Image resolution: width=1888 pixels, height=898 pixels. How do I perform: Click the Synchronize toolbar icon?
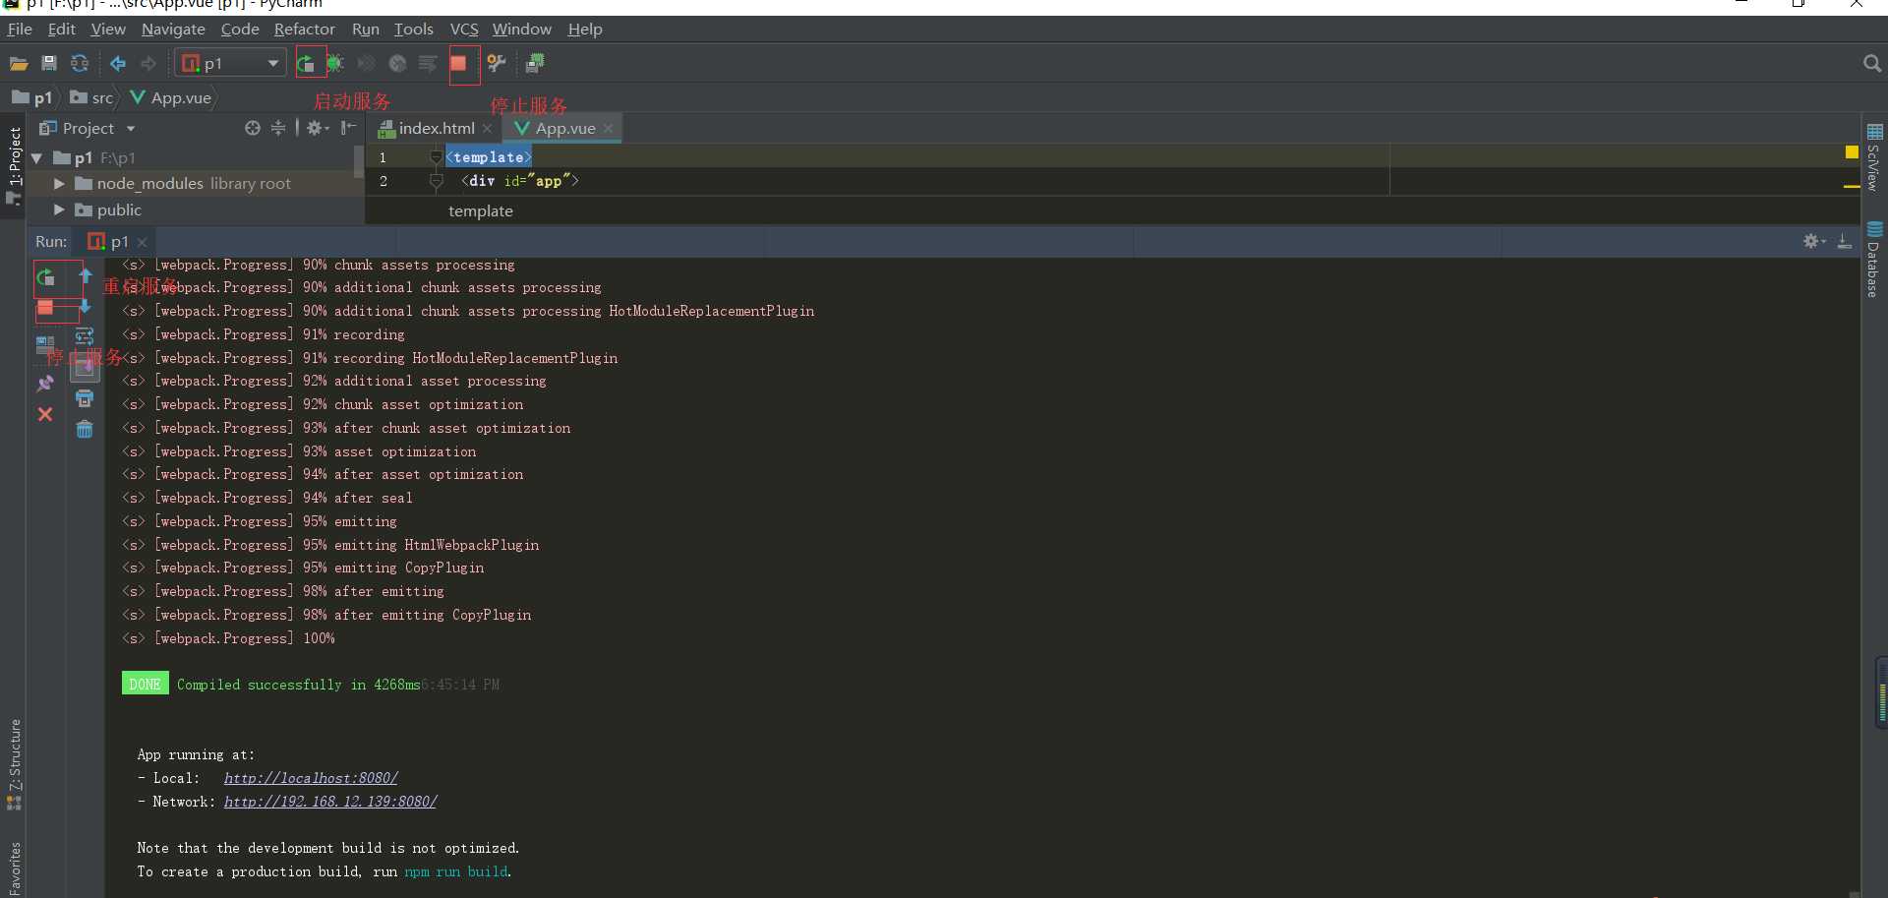(x=80, y=64)
